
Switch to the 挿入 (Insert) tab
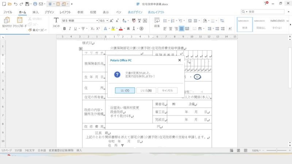click(x=36, y=12)
